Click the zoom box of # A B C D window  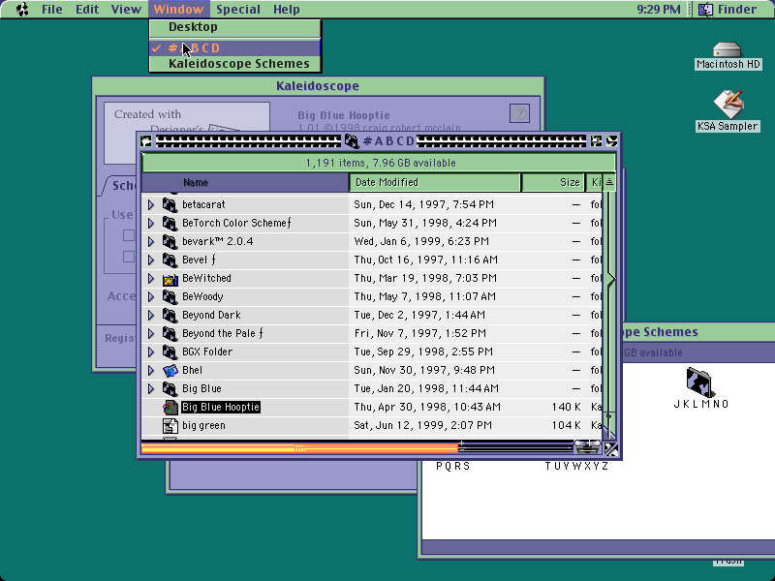[596, 141]
